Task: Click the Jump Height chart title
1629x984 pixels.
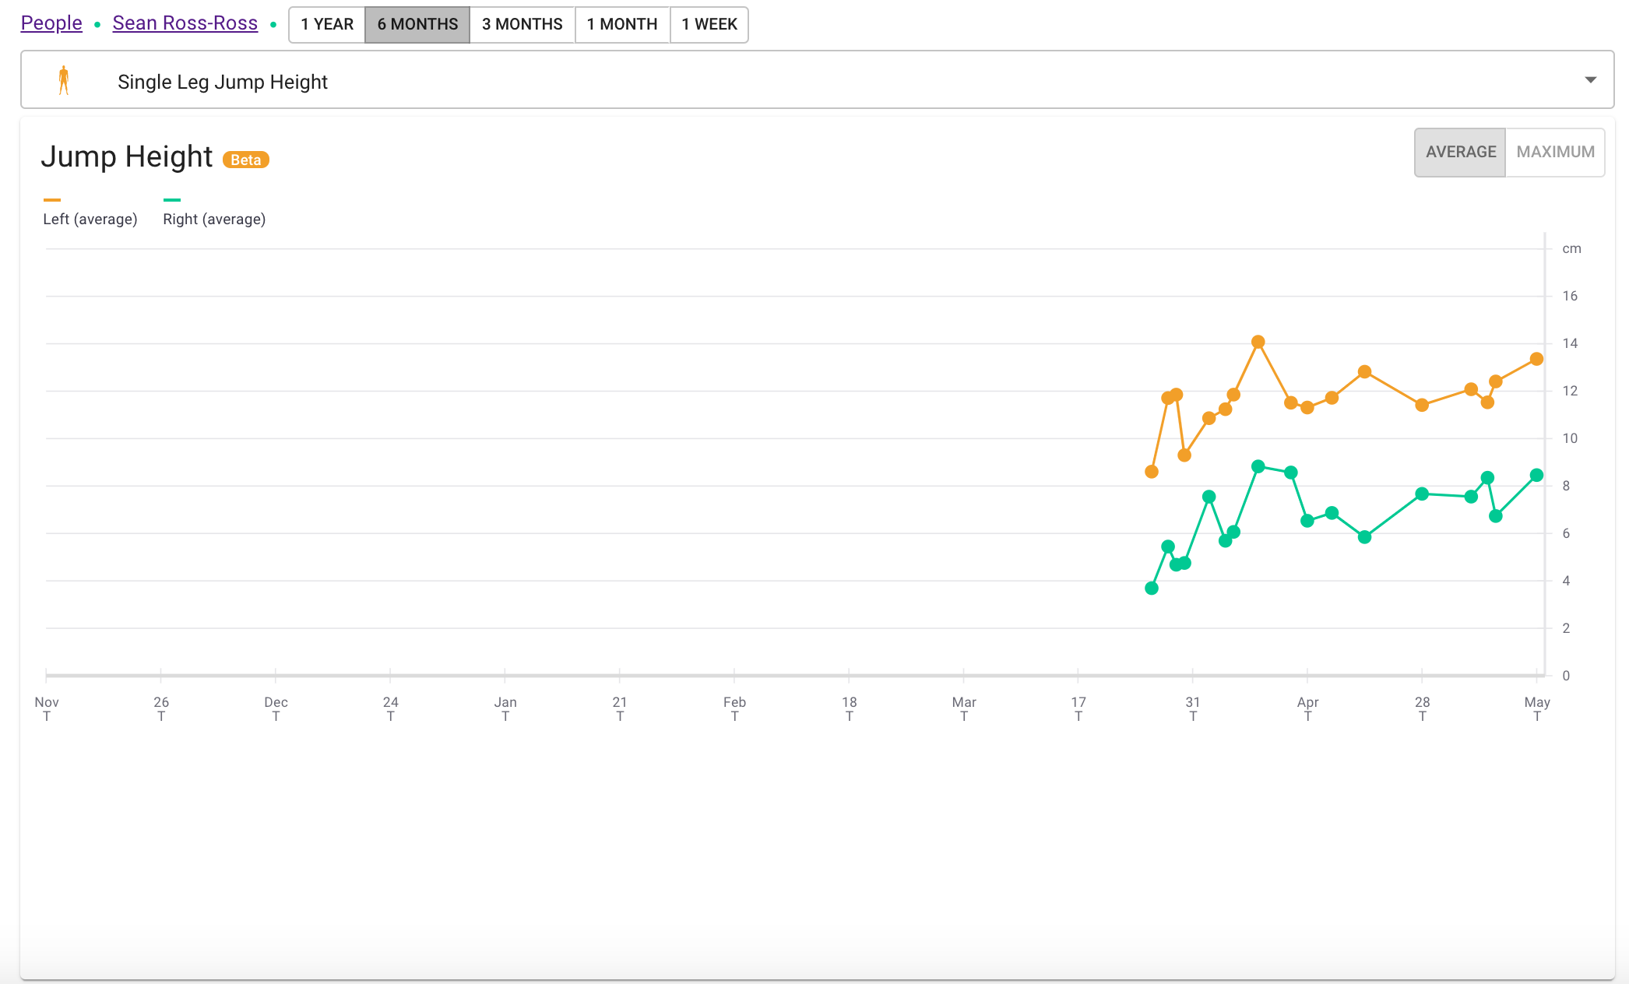Action: coord(126,156)
